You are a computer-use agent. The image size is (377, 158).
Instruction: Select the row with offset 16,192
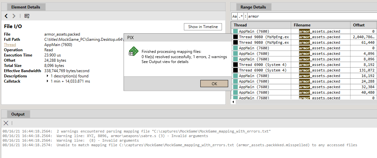click(x=304, y=76)
